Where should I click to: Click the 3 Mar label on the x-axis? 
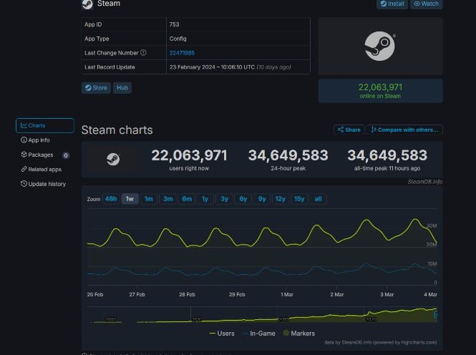pos(387,294)
